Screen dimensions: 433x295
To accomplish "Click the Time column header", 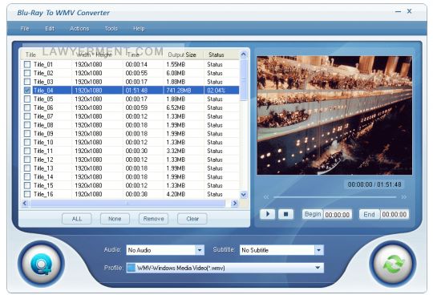I will click(x=144, y=55).
